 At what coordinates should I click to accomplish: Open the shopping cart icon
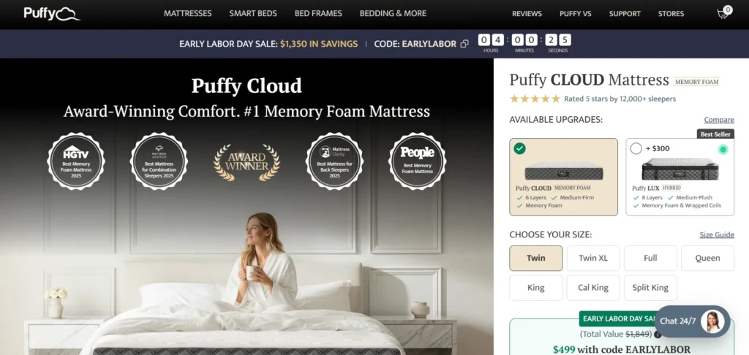(x=723, y=13)
